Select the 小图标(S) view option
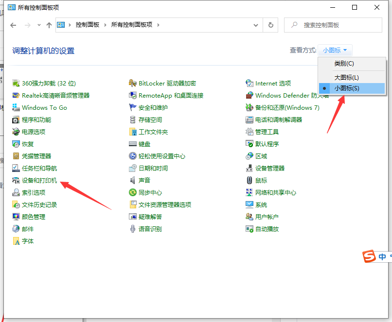 point(347,88)
